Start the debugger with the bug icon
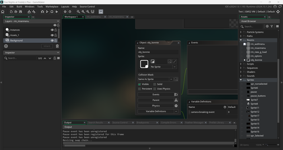283x150 pixels. [42, 12]
